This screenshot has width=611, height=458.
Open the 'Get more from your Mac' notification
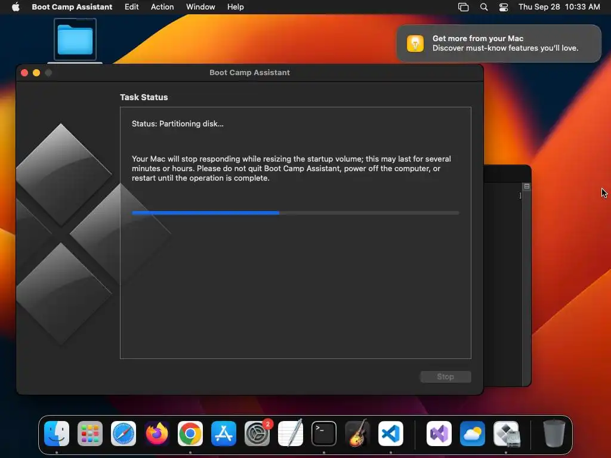499,43
